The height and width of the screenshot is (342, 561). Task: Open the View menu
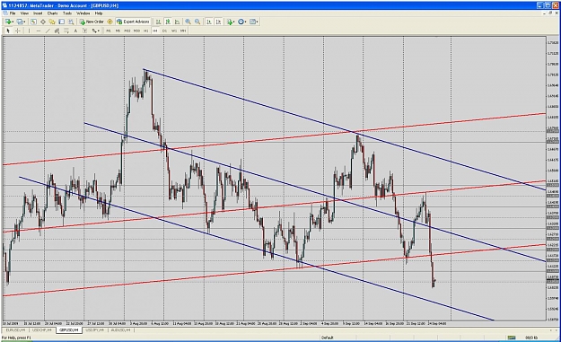(24, 13)
